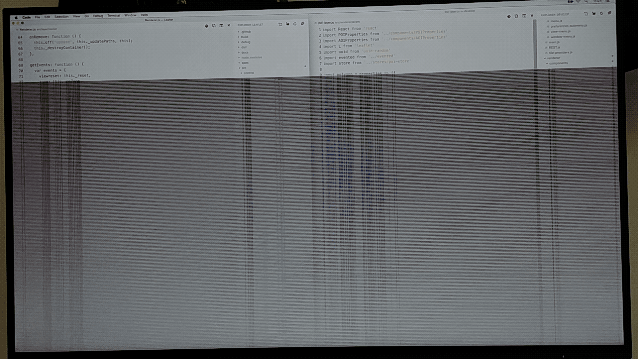
Task: Click compare changes icon in develop window
Action: tap(516, 16)
